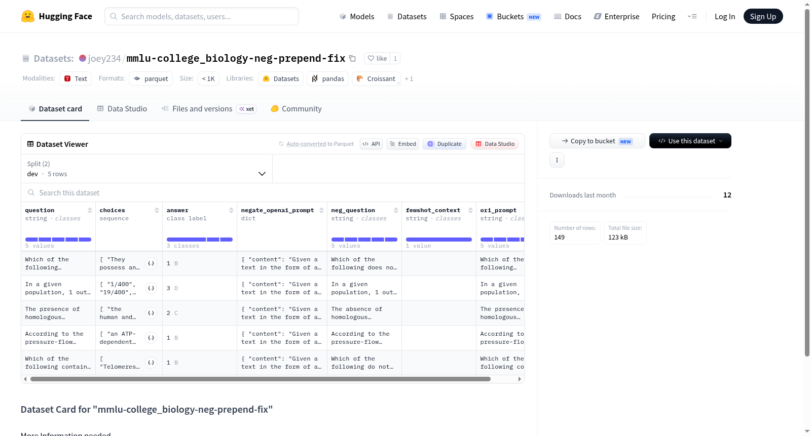Viewport: 811px width, 436px height.
Task: Click the answer column distribution bar
Action: (x=200, y=240)
